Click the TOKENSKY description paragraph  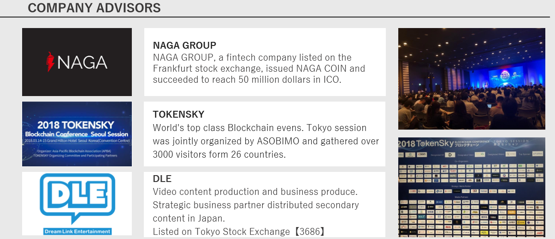tap(266, 141)
